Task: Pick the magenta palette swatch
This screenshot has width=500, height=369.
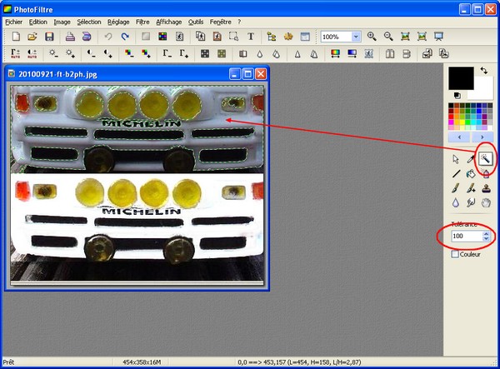Action: (451, 122)
